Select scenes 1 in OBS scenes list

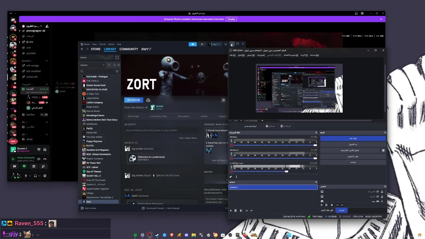click(273, 187)
